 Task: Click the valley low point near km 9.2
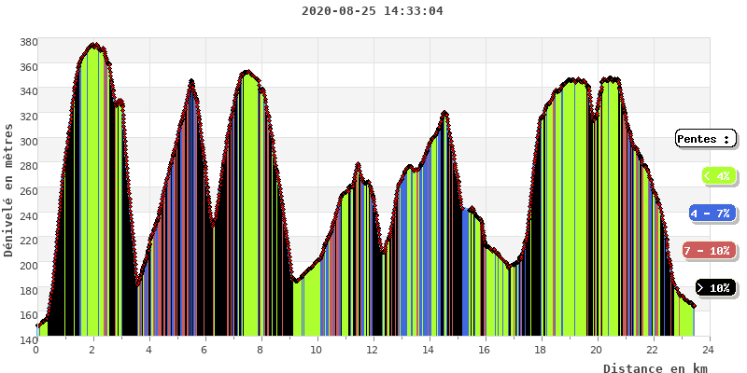click(295, 282)
